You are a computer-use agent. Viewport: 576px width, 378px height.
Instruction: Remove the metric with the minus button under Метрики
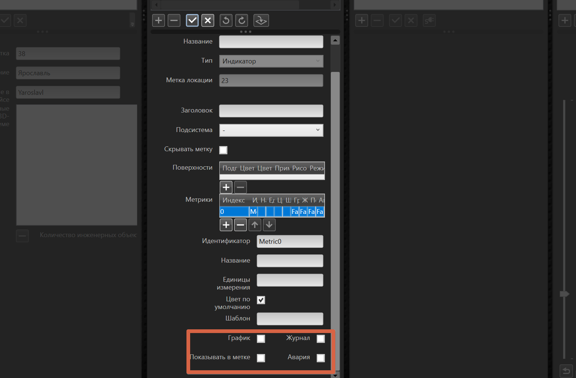(240, 225)
